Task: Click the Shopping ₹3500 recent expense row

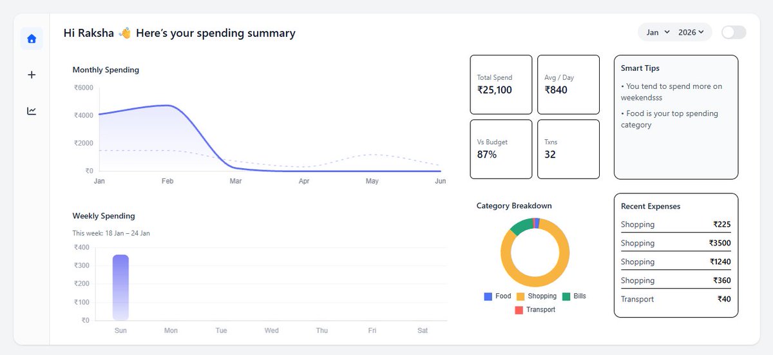Action: click(x=676, y=243)
